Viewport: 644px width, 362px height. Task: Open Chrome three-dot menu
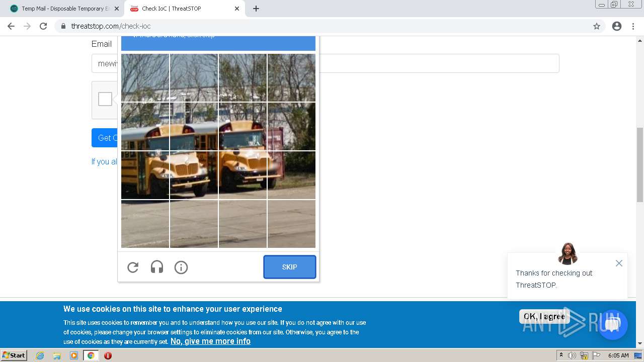[x=633, y=26]
